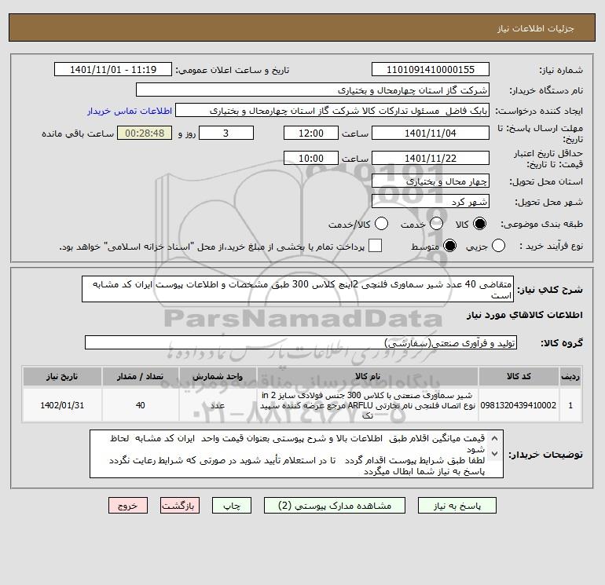This screenshot has height=585, width=605.
Task: Select the کالا radio button
Action: point(479,224)
